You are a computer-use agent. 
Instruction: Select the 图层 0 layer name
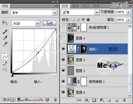point(80,93)
